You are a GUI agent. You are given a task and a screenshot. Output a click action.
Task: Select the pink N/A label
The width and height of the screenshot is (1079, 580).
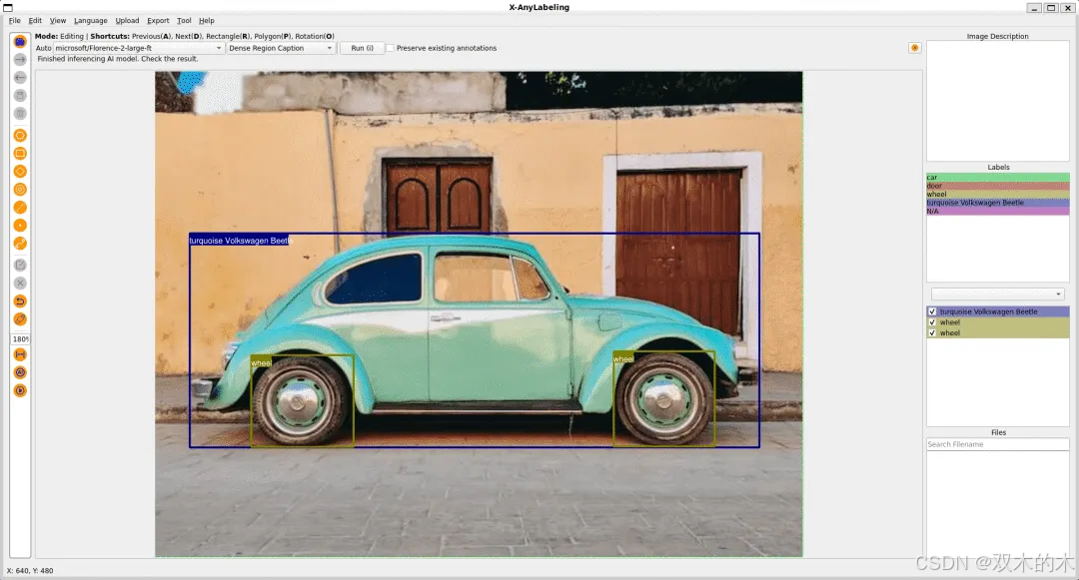pos(997,211)
